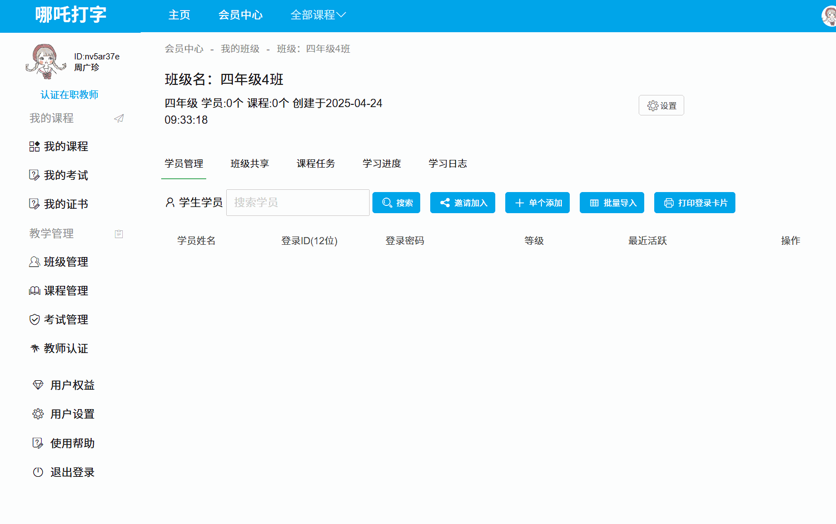Click the 认证在职教师 link
Viewport: 836px width, 524px height.
69,95
